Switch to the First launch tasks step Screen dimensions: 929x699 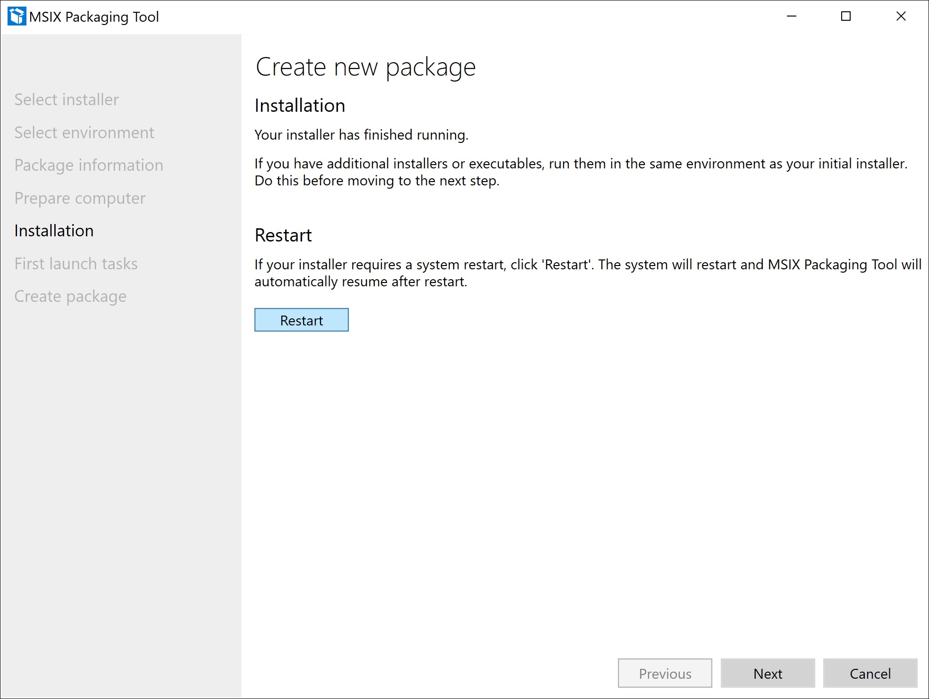pyautogui.click(x=76, y=264)
